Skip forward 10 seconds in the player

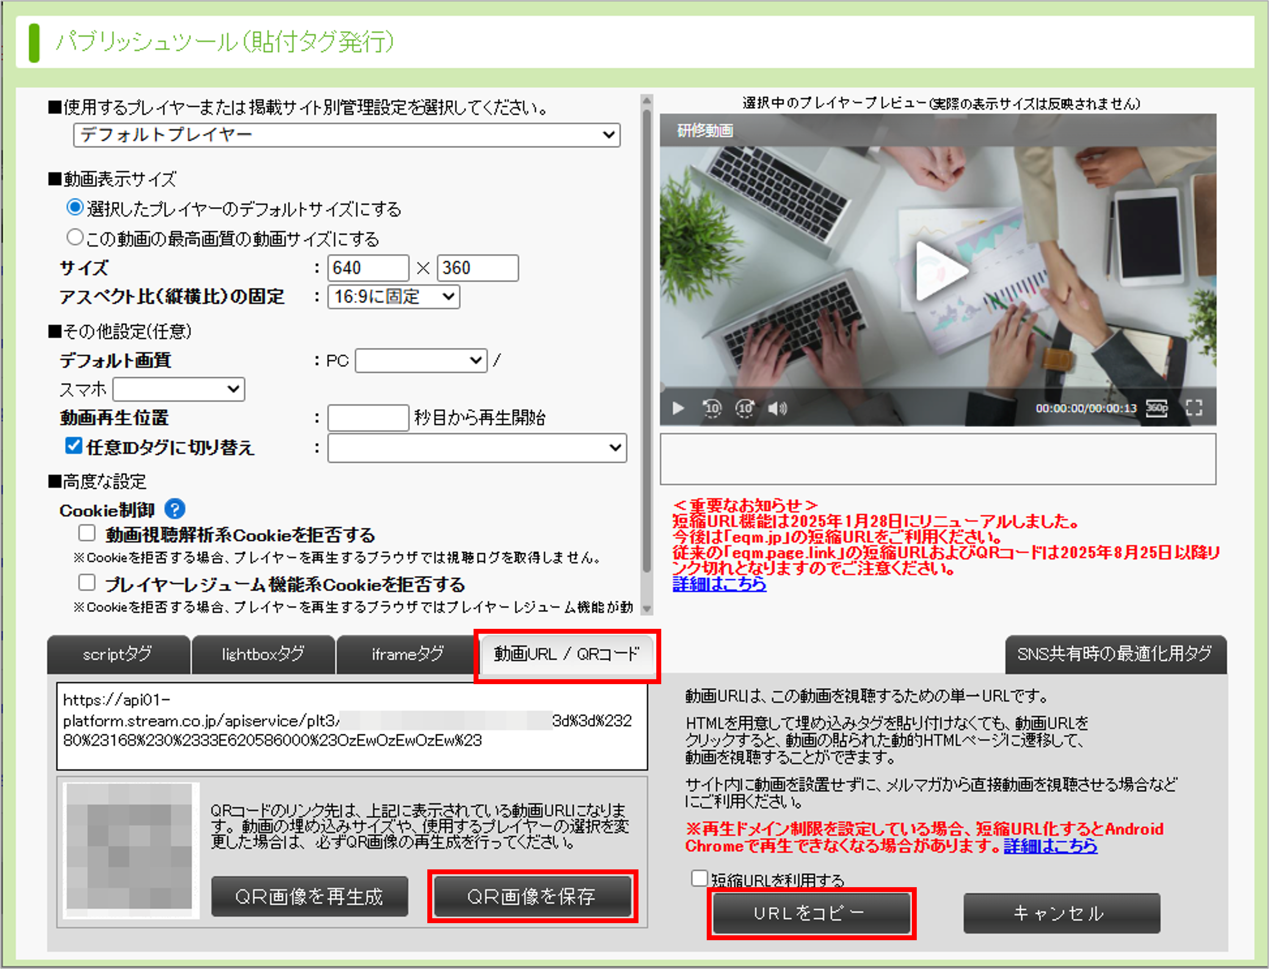(x=745, y=408)
